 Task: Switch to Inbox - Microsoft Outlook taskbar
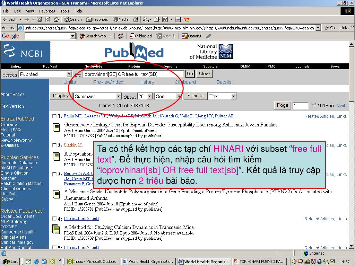tap(93, 261)
